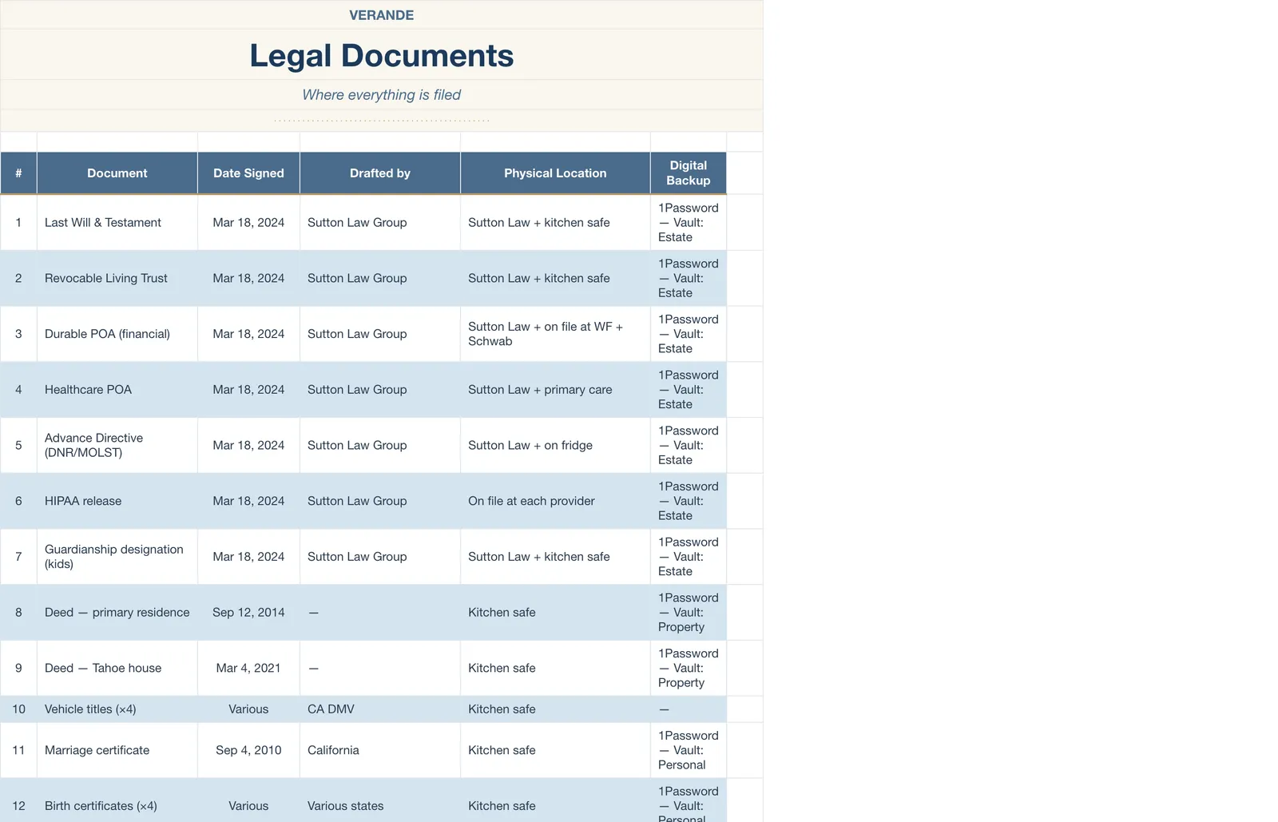Select the 'HIPAA release' cell
The width and height of the screenshot is (1278, 822).
tap(117, 501)
